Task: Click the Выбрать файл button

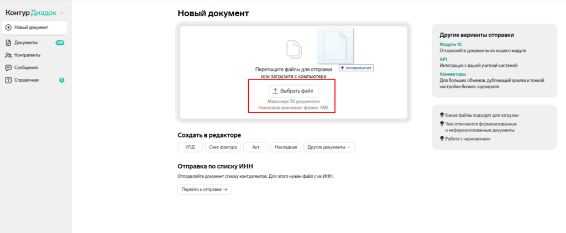Action: point(294,91)
